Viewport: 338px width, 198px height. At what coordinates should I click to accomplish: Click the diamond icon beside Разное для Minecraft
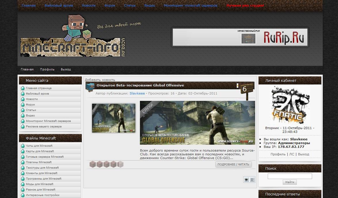(23, 190)
